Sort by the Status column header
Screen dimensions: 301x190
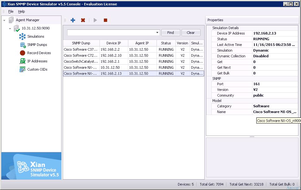pyautogui.click(x=166, y=43)
